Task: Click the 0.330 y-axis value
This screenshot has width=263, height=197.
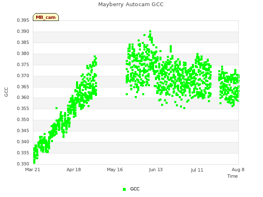Action: click(x=23, y=164)
